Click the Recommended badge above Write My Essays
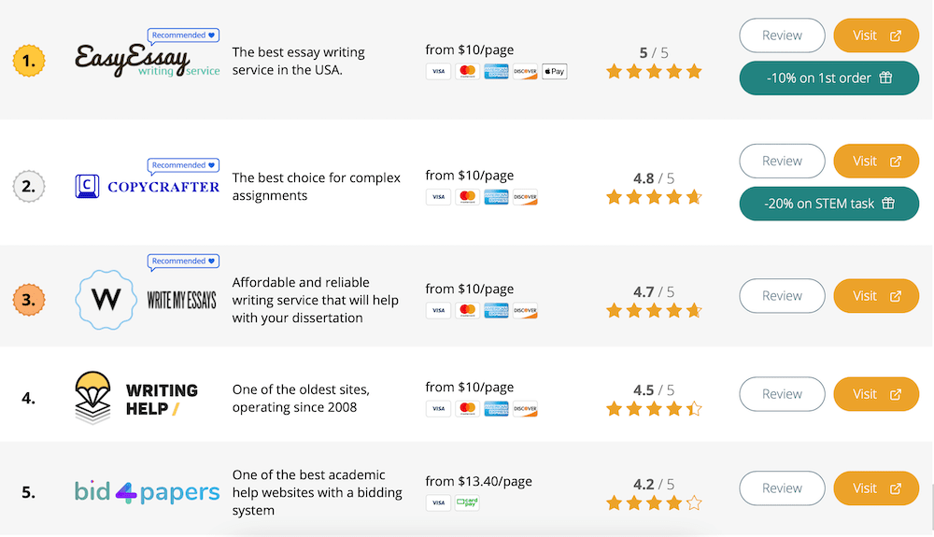This screenshot has height=537, width=934. click(183, 261)
